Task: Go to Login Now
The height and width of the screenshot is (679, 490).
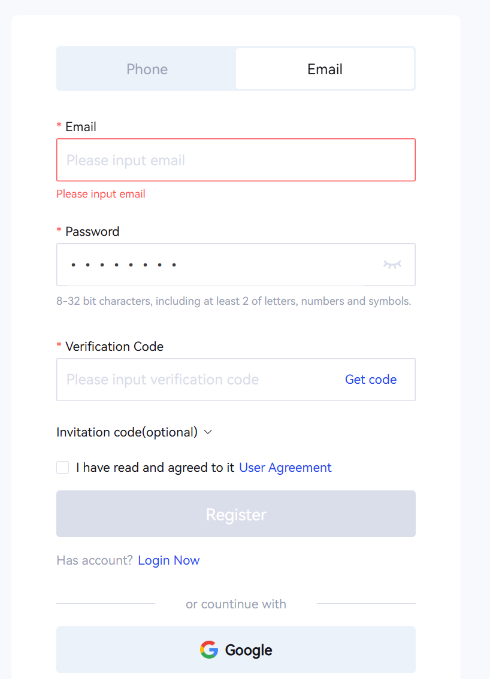Action: (169, 560)
